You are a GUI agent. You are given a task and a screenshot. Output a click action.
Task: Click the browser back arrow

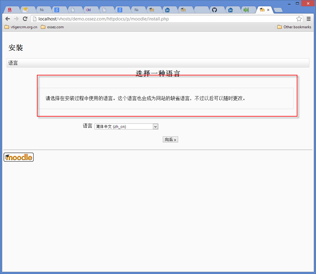pyautogui.click(x=8, y=19)
